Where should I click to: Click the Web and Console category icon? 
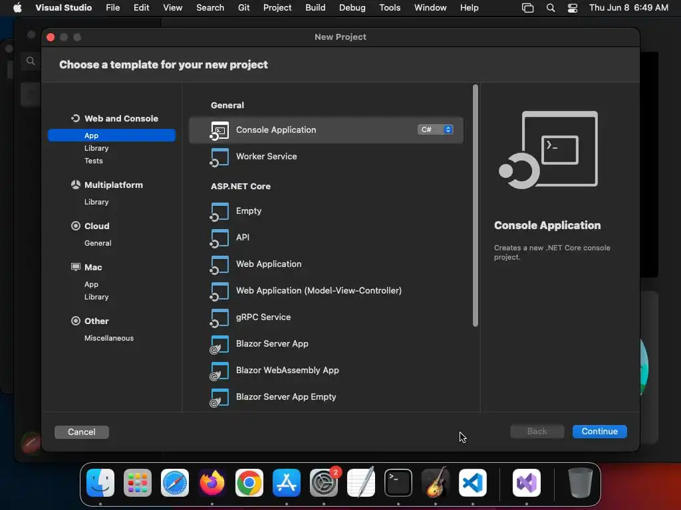pyautogui.click(x=76, y=118)
